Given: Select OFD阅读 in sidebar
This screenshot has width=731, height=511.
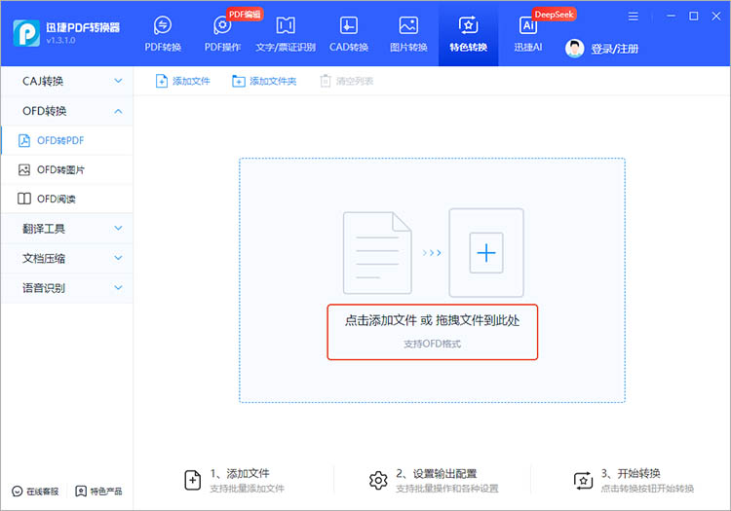Looking at the screenshot, I should 67,199.
